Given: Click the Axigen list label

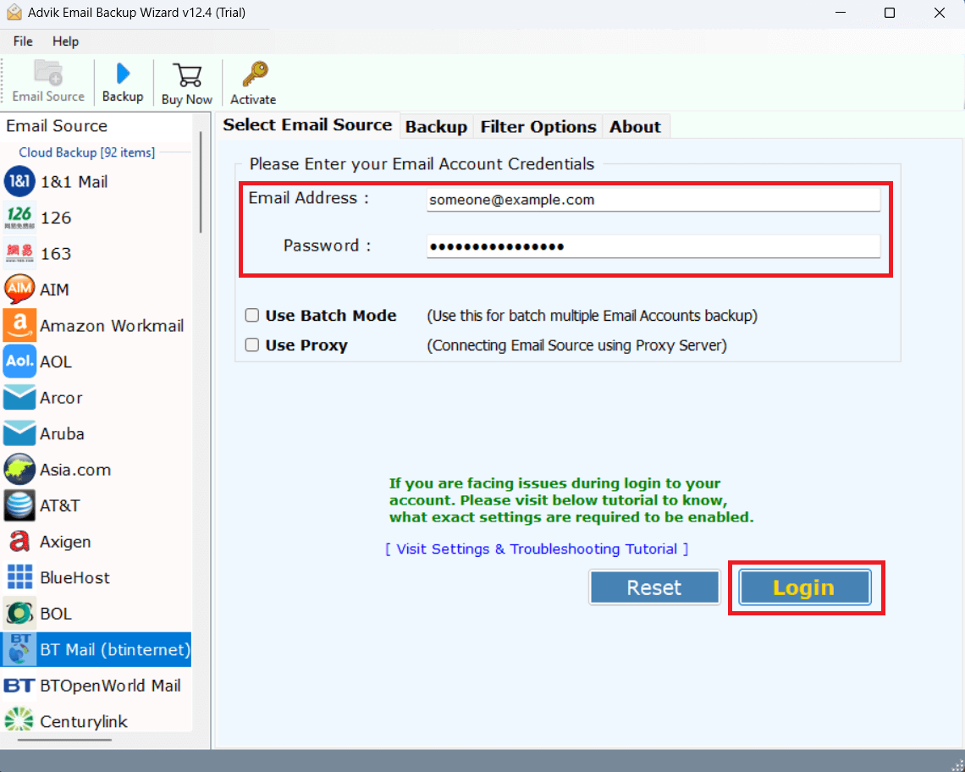Looking at the screenshot, I should [x=65, y=542].
